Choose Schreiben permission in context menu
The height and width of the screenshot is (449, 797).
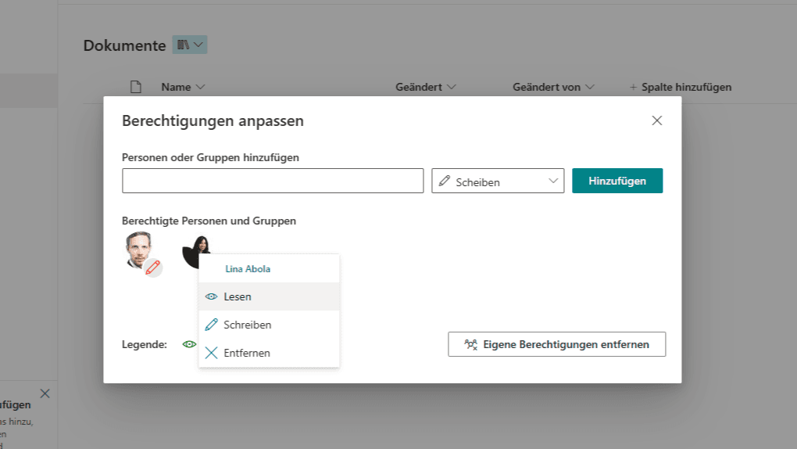[x=269, y=325]
